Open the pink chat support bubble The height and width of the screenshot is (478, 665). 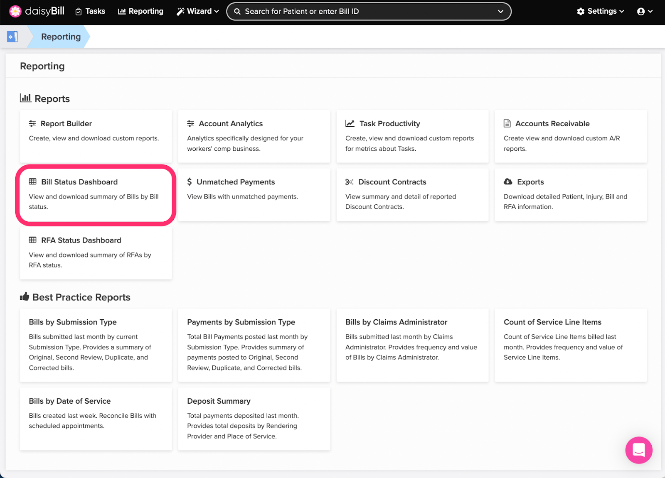638,450
